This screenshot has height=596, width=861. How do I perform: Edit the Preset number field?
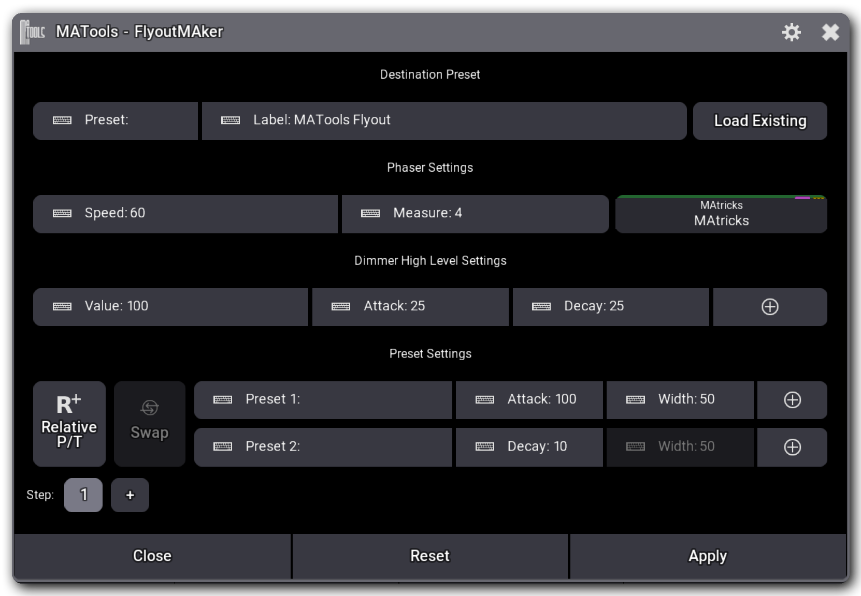[116, 121]
